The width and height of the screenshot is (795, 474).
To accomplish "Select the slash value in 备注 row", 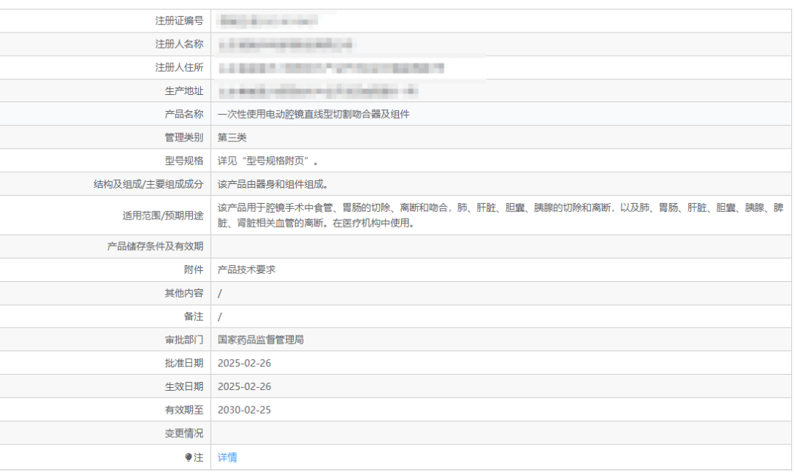I will point(219,316).
